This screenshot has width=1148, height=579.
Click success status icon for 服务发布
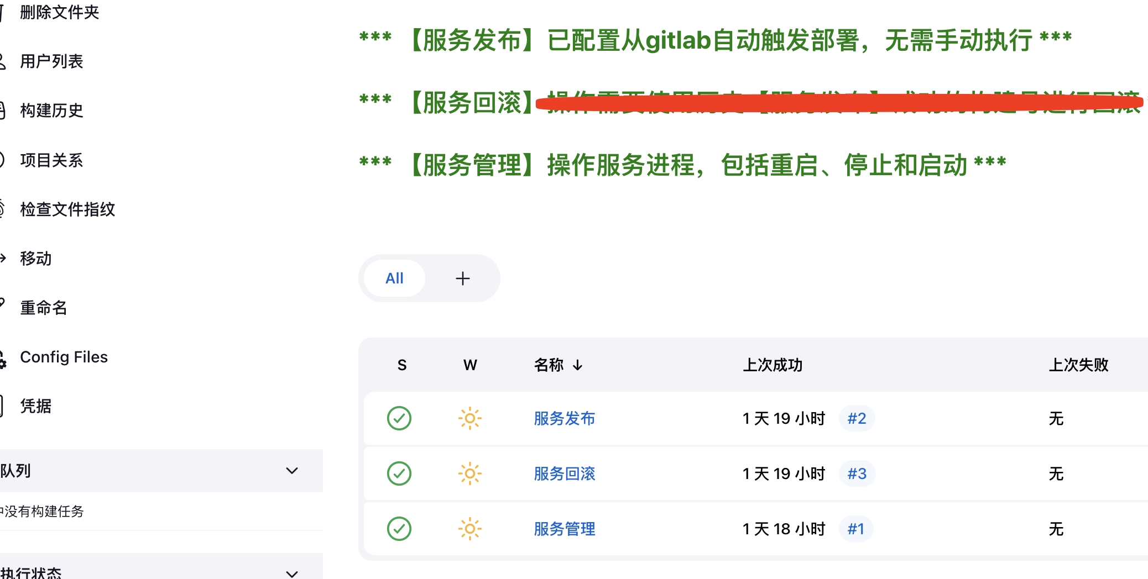399,418
